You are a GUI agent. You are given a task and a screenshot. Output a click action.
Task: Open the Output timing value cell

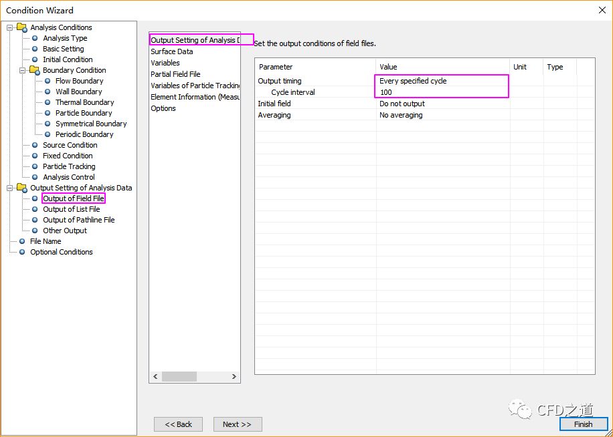[x=442, y=81]
